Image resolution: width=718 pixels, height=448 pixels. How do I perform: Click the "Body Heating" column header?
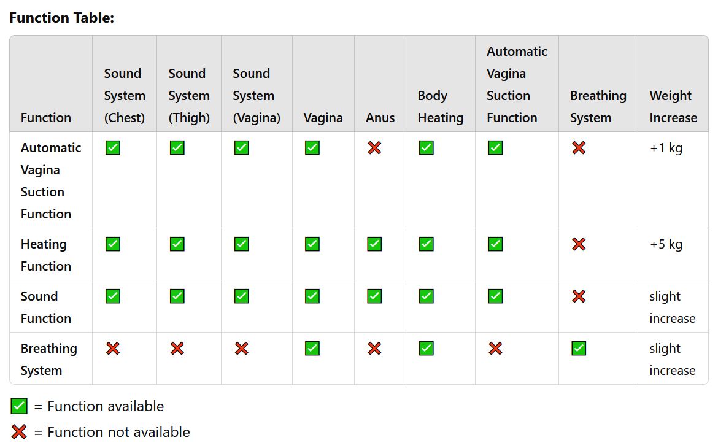pyautogui.click(x=440, y=106)
